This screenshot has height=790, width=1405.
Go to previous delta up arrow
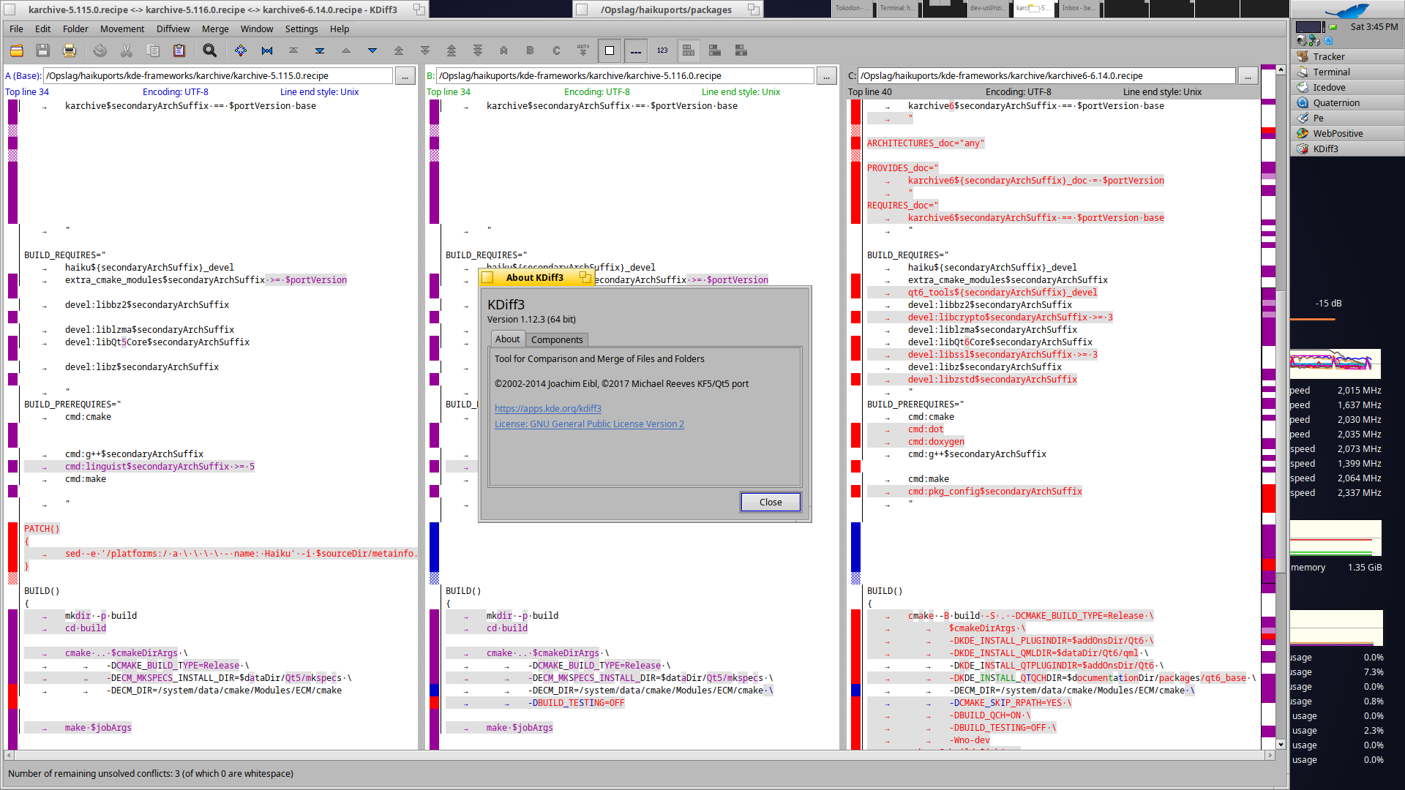click(x=346, y=50)
